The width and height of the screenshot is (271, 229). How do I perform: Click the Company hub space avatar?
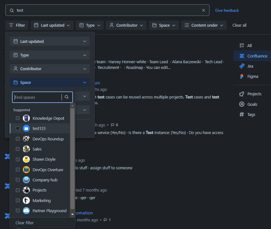[x=26, y=180]
